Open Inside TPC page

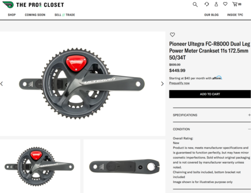point(235,15)
